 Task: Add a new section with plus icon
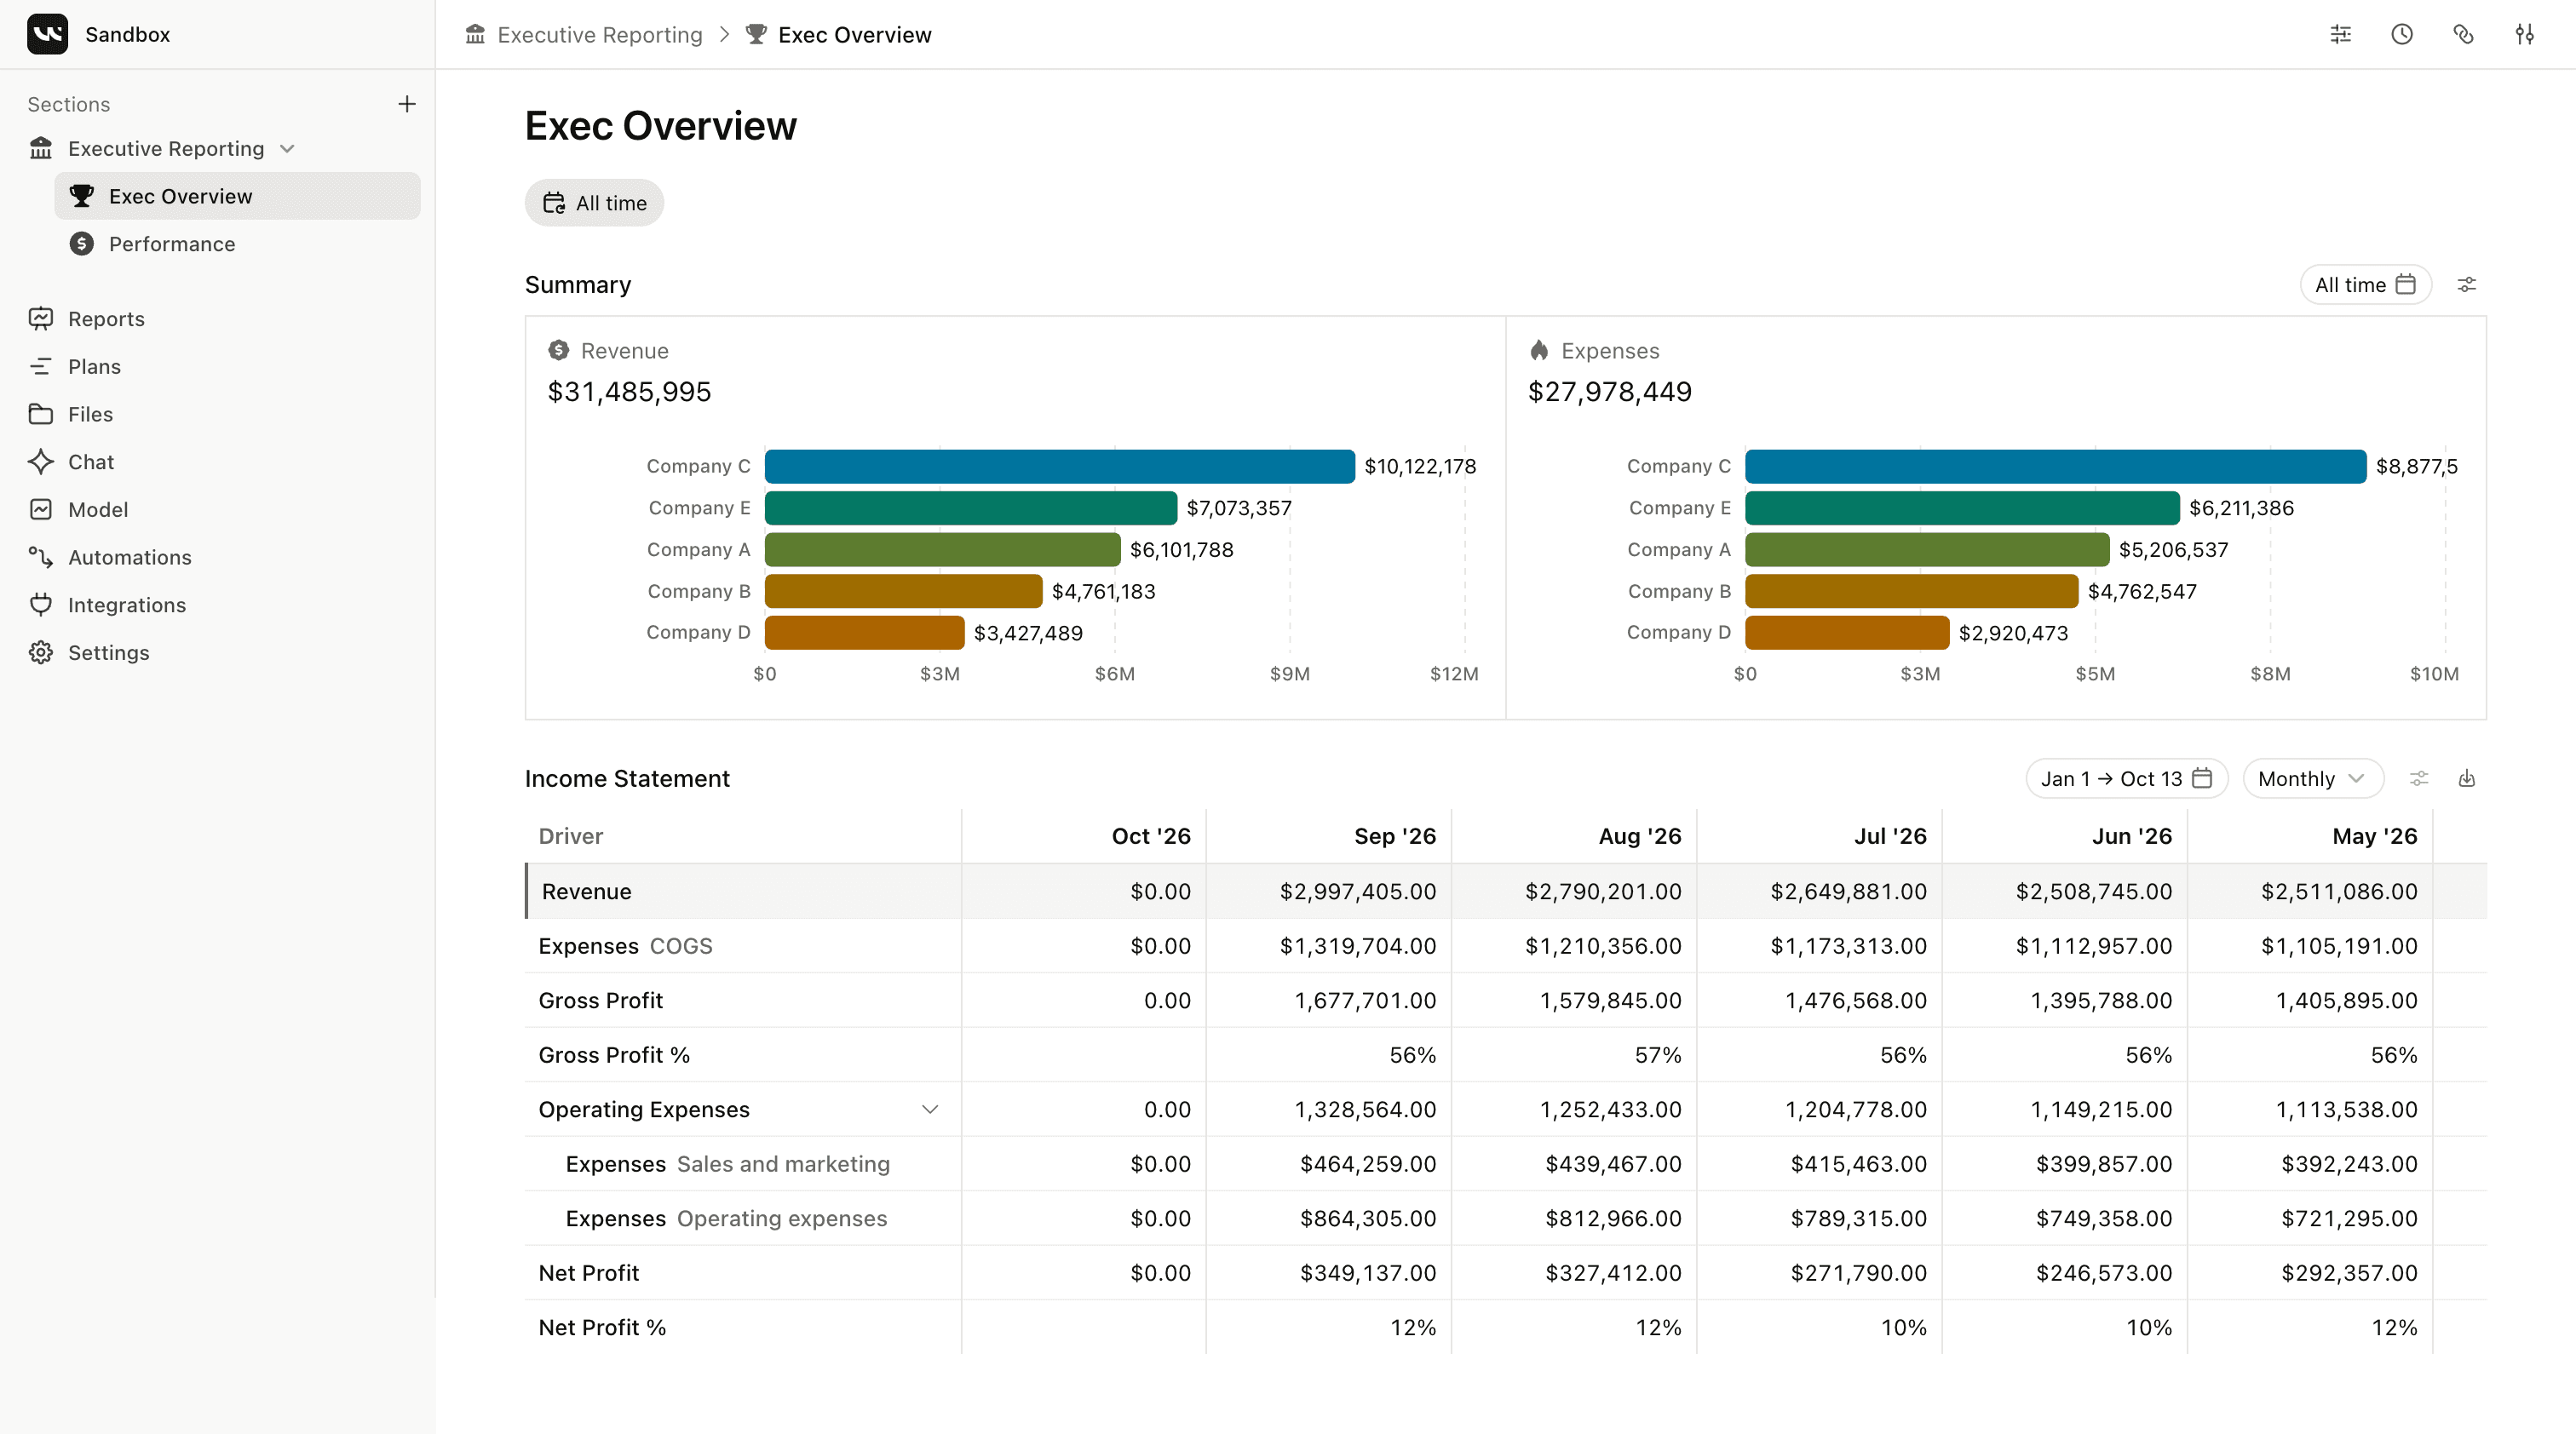[407, 104]
